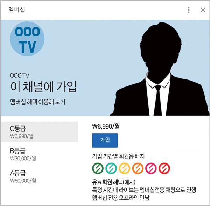Click the ₩6,990/월 price label
Screen dimensions: 210x206
coord(106,126)
